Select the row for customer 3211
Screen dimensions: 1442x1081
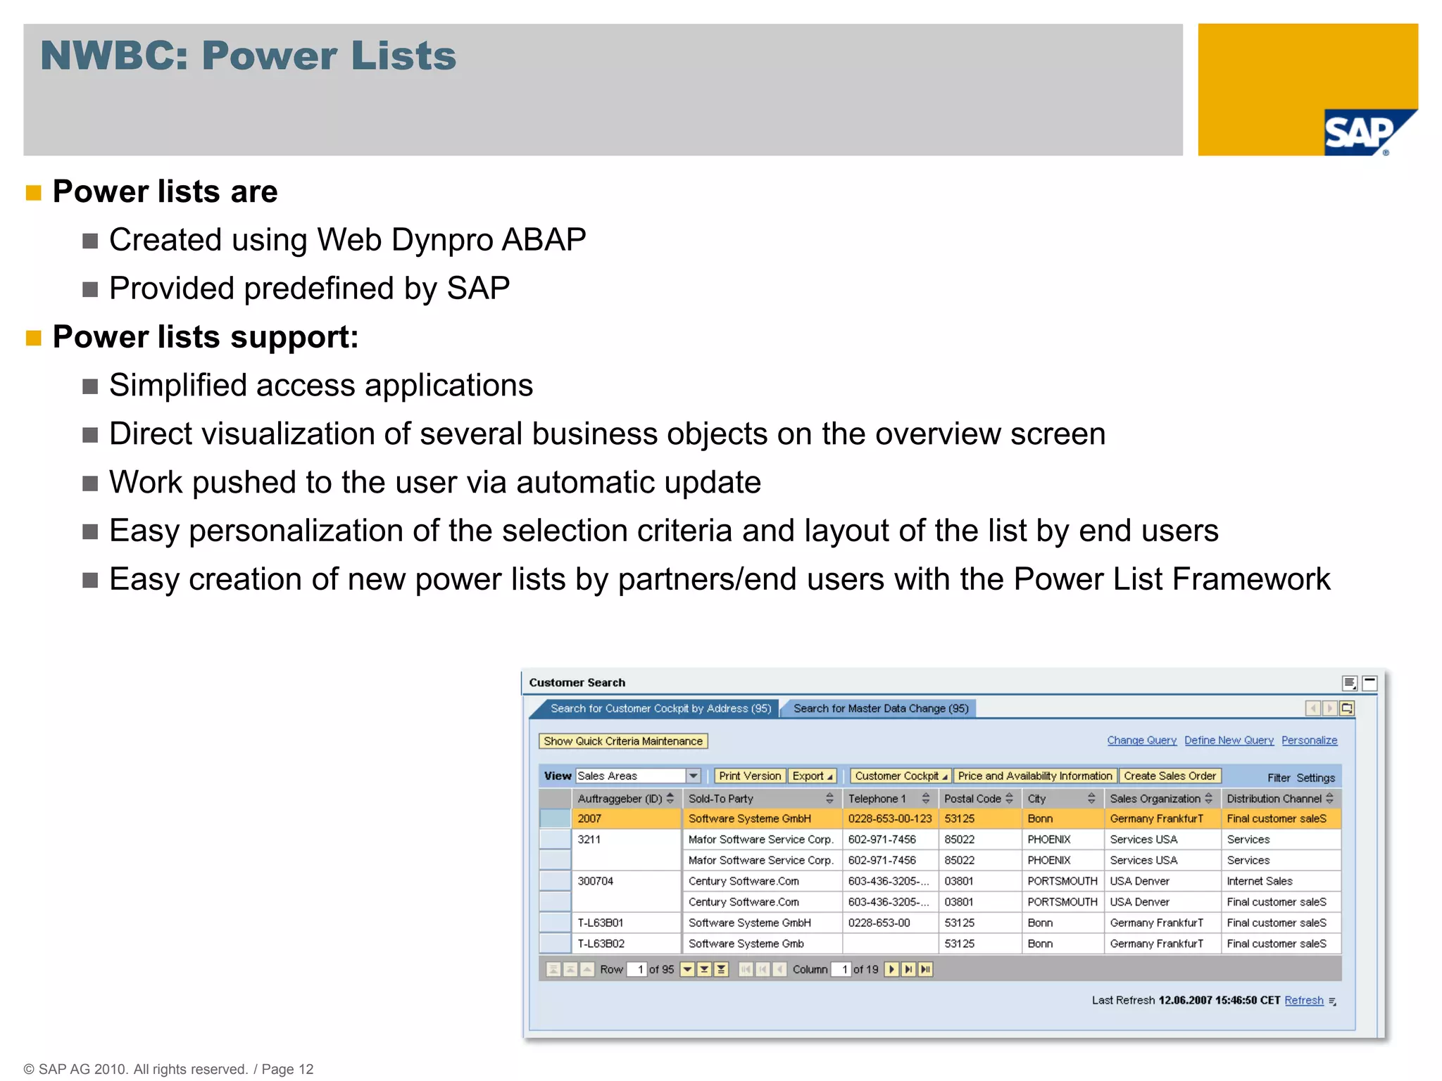(555, 840)
